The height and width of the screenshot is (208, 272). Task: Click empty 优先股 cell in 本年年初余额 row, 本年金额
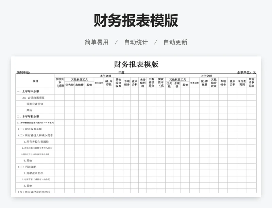(x=70, y=117)
